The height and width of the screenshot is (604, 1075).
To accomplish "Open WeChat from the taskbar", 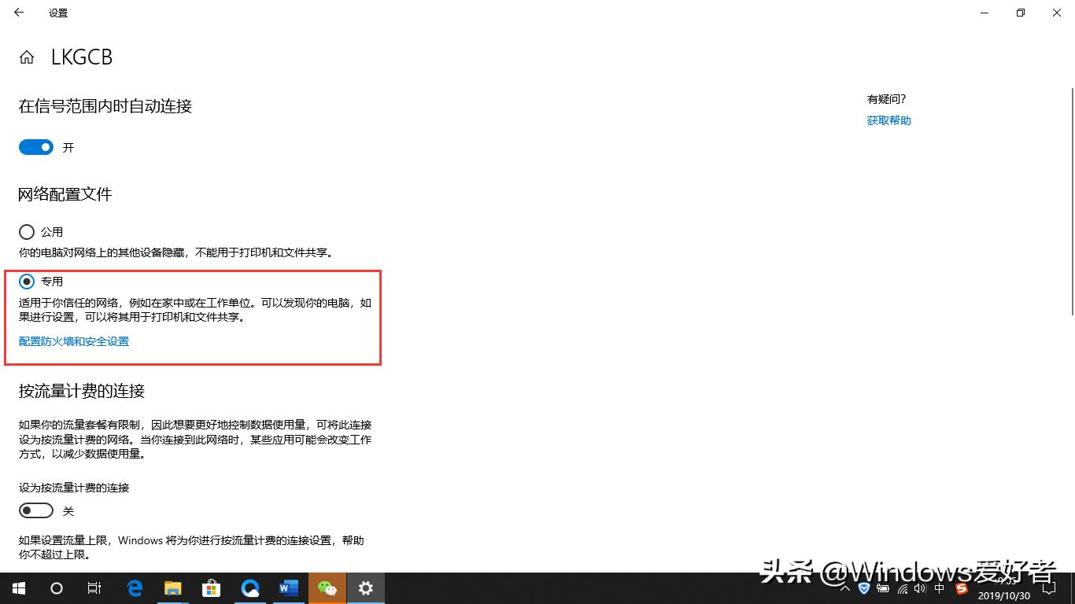I will [327, 587].
